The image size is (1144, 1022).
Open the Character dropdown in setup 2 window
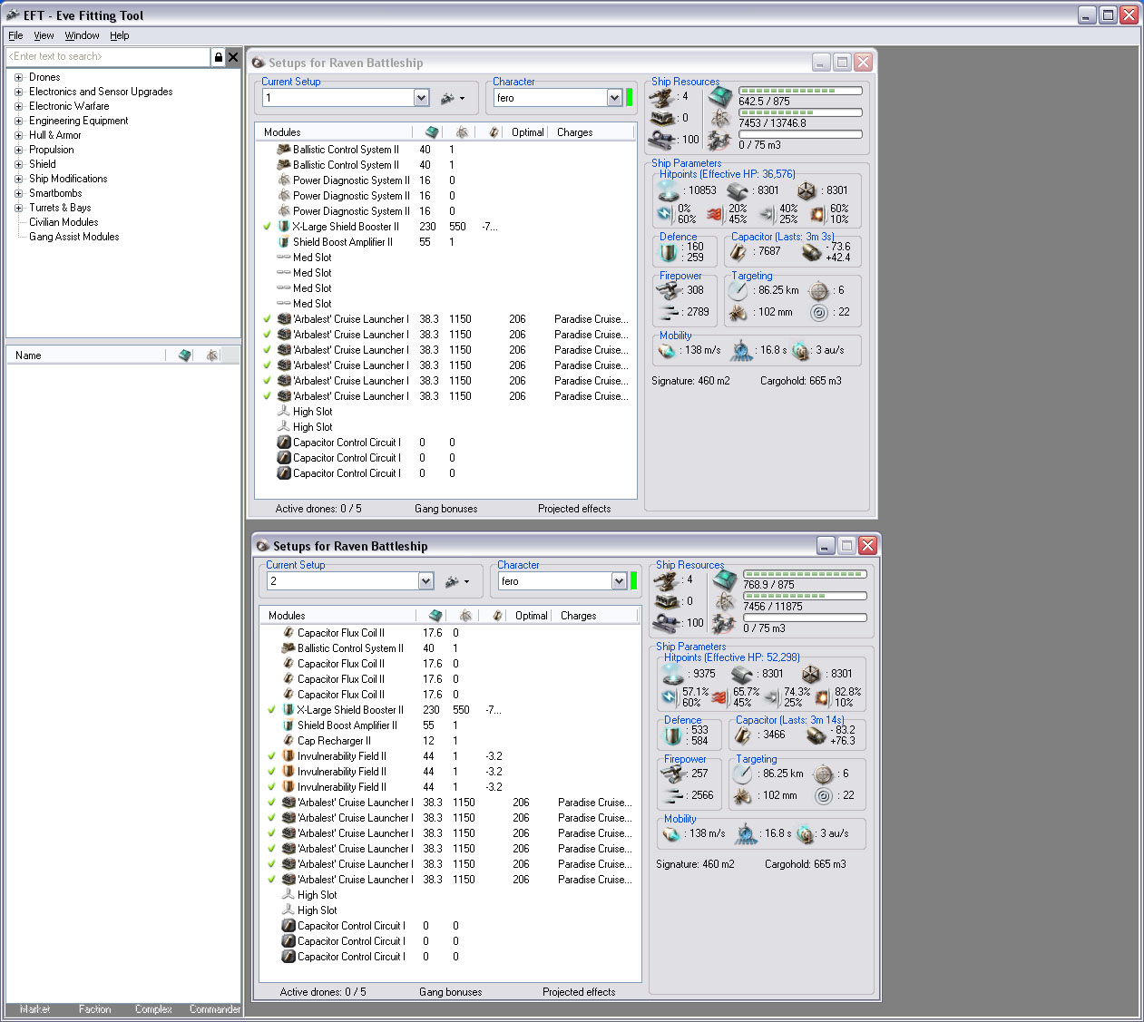(x=619, y=581)
